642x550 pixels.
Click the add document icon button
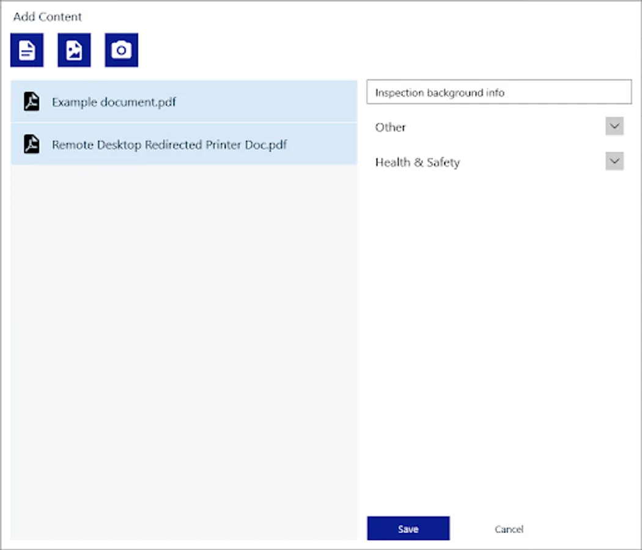coord(27,50)
